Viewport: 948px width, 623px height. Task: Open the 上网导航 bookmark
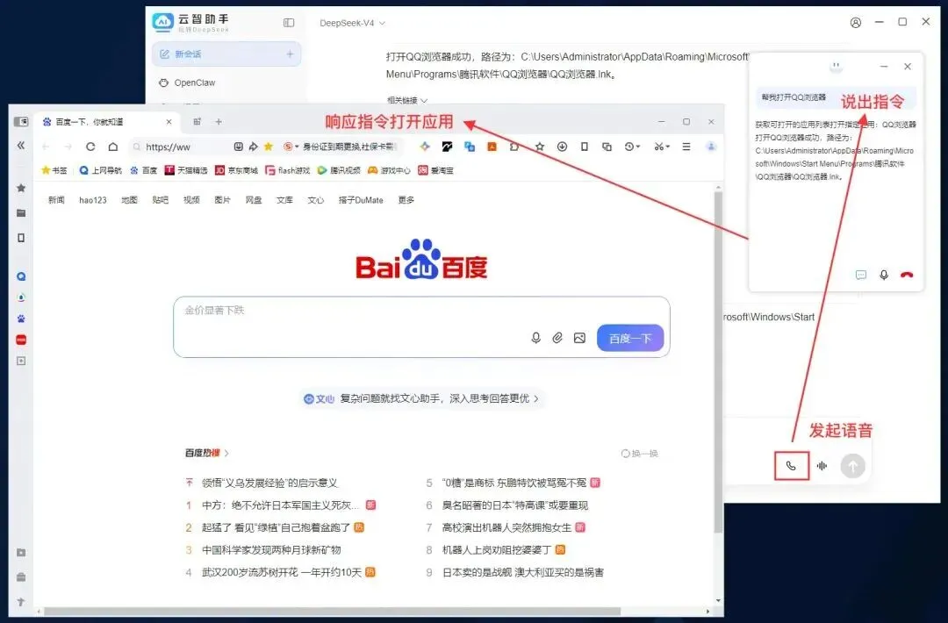(100, 170)
